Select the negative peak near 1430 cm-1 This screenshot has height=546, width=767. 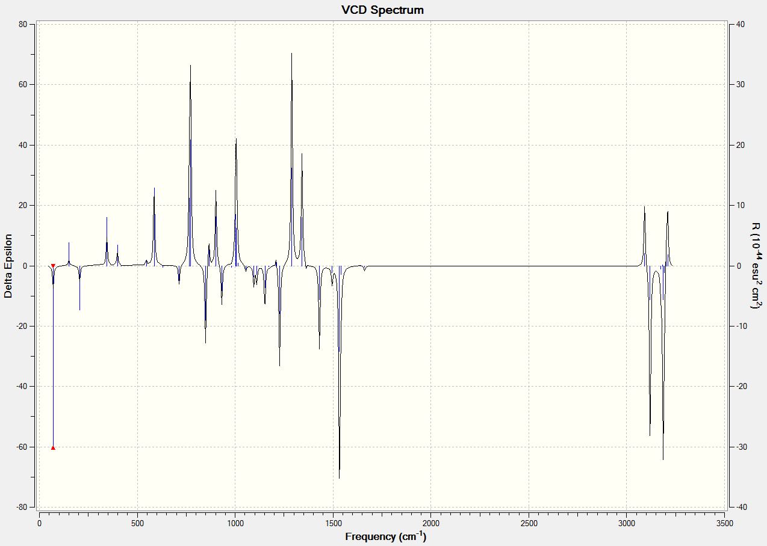click(x=320, y=348)
